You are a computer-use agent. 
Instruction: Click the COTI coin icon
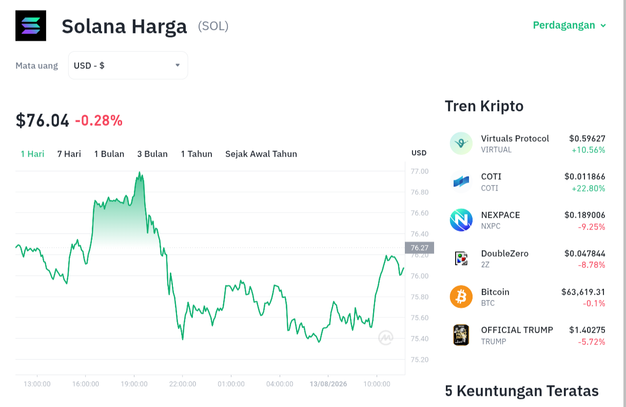pos(461,182)
